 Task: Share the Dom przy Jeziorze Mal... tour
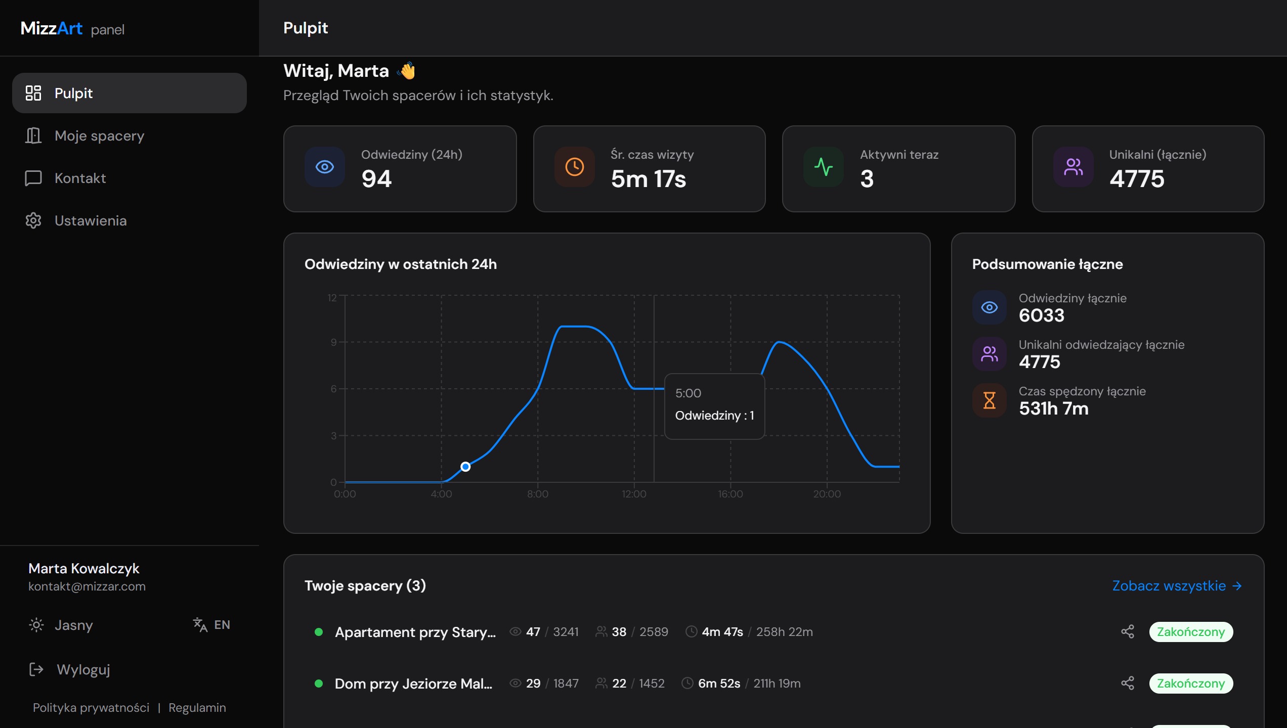[1128, 683]
